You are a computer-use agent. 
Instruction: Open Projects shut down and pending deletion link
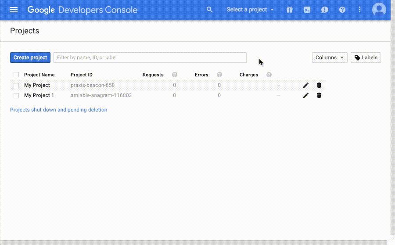[x=59, y=110]
